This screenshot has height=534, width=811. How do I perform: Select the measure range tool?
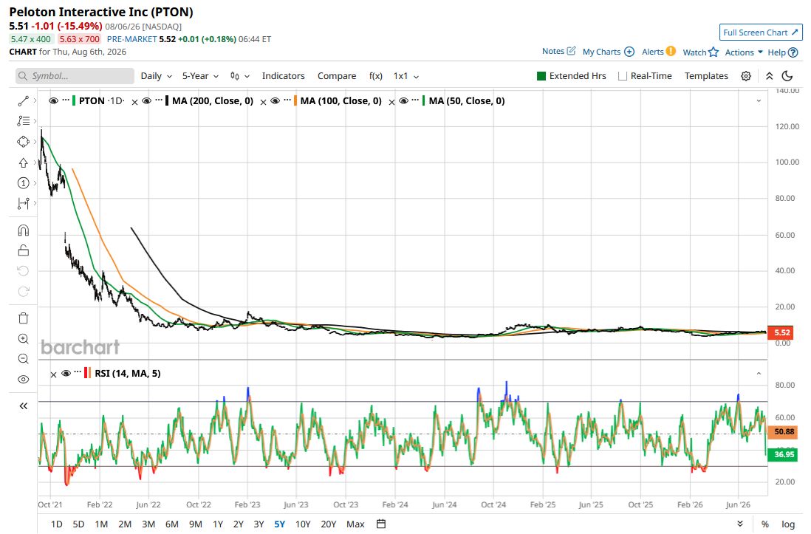(24, 203)
